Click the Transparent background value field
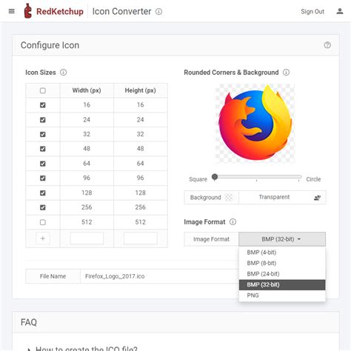The width and height of the screenshot is (351, 351). click(274, 197)
